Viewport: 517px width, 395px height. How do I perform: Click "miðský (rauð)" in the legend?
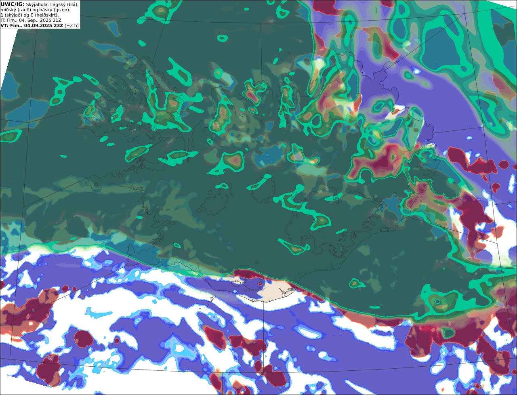tap(16, 10)
